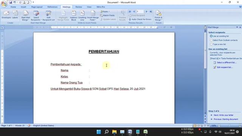The image size is (242, 136).
Task: Click the 100% zoom level
Action: tap(214, 125)
